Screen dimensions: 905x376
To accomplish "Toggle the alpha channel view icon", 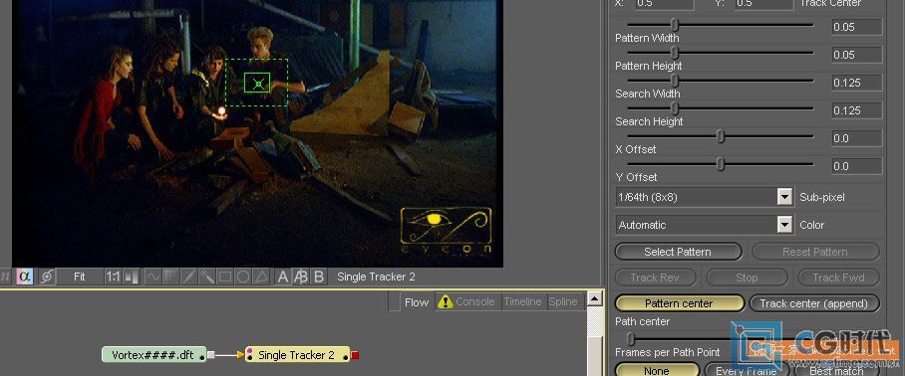I will coord(24,277).
